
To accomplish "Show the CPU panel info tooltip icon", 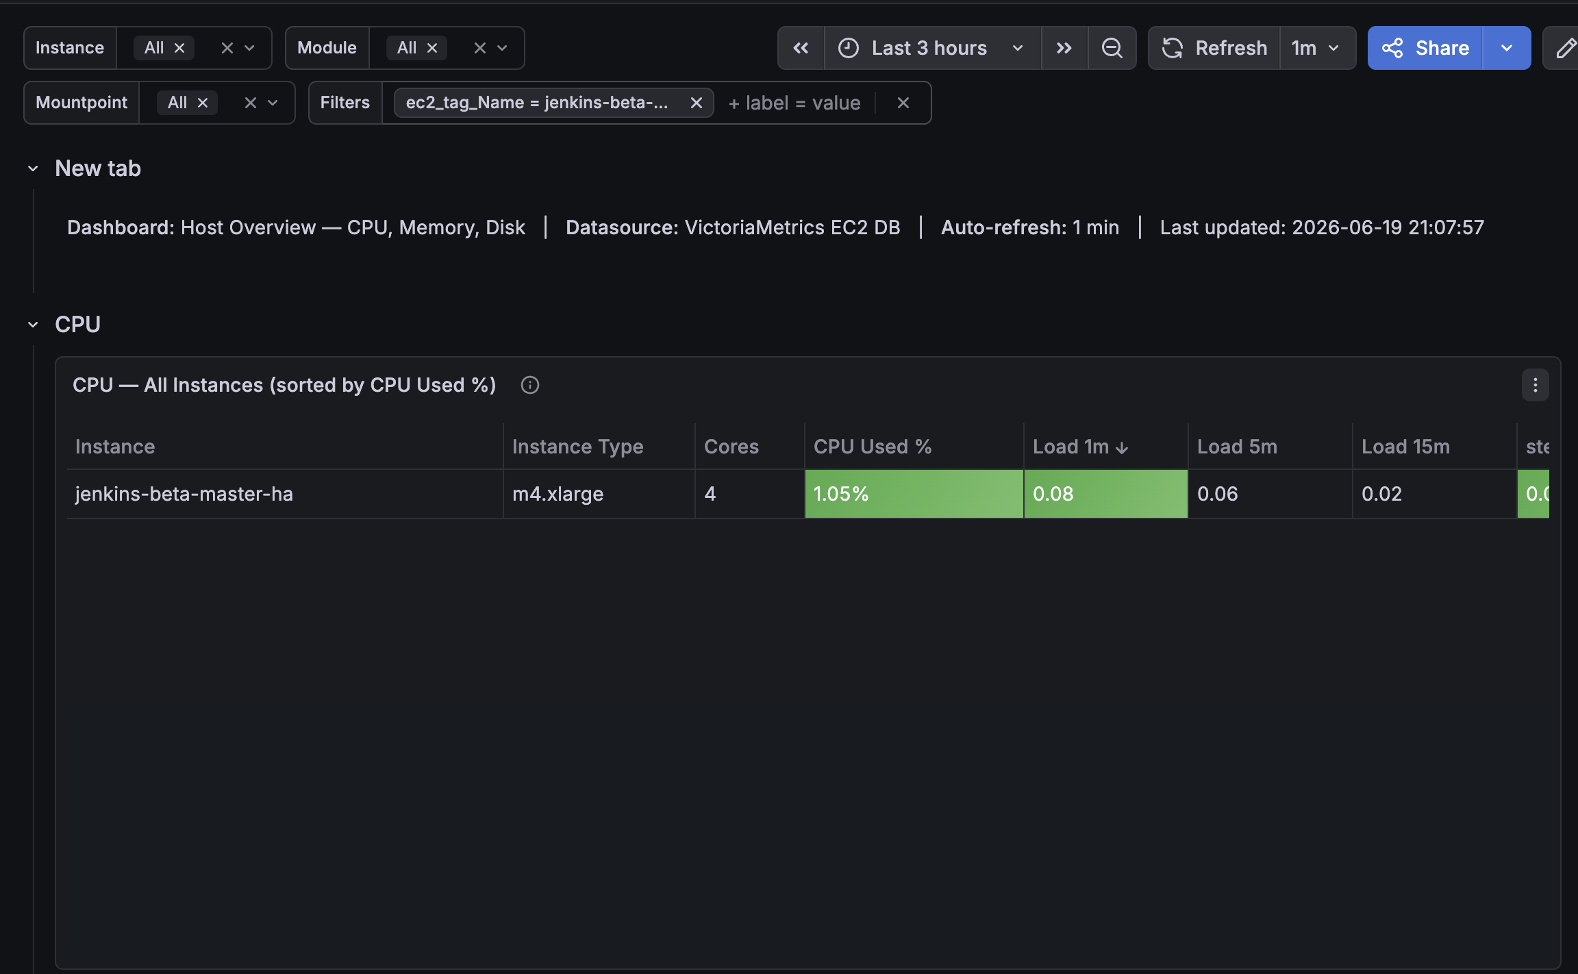I will pyautogui.click(x=529, y=385).
